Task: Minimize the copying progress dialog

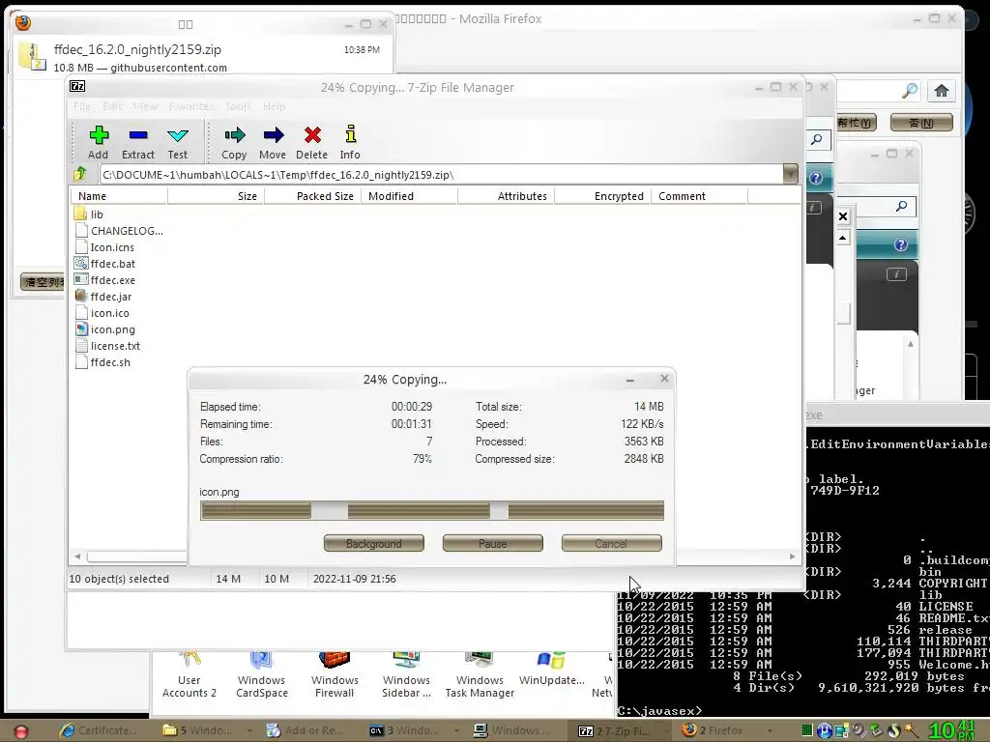Action: pos(629,379)
